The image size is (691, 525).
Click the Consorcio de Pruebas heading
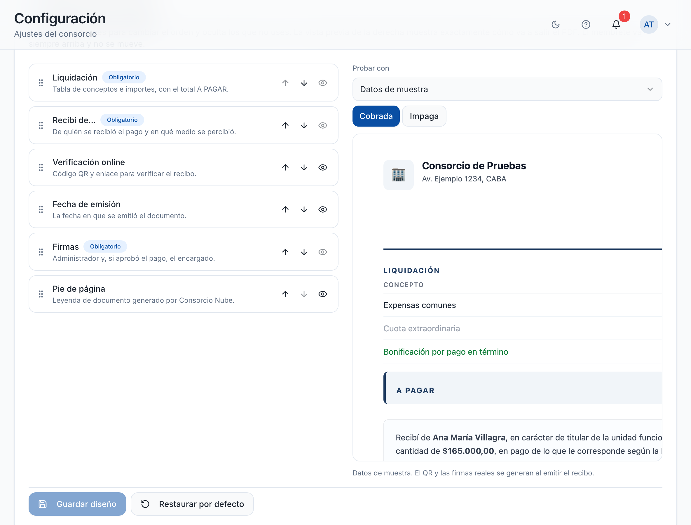pos(474,166)
